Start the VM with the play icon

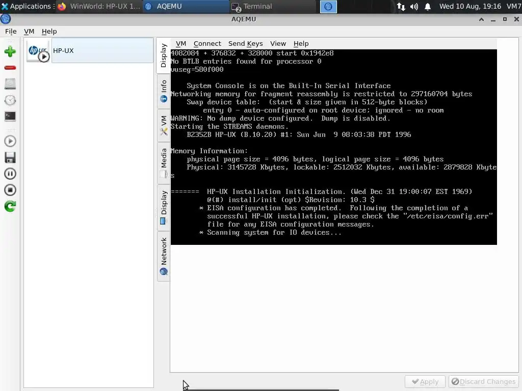(10, 142)
